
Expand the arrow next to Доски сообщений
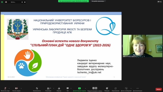pos(131,88)
